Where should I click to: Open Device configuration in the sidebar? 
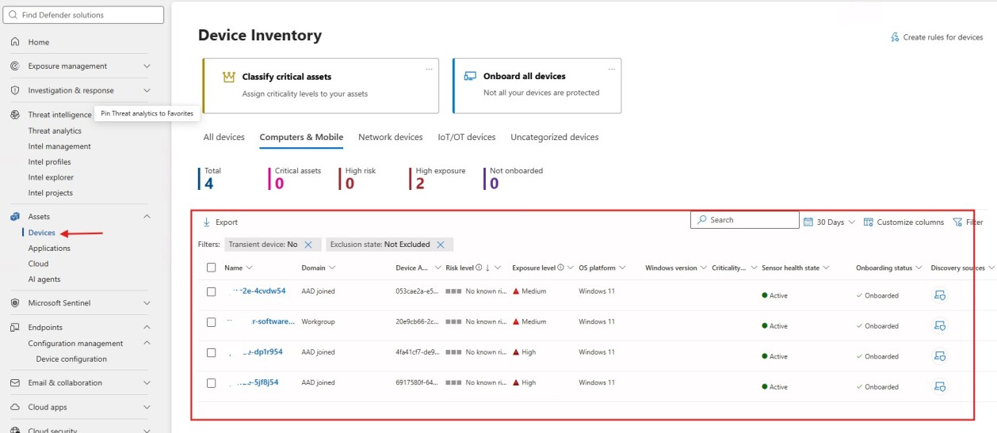coord(71,359)
